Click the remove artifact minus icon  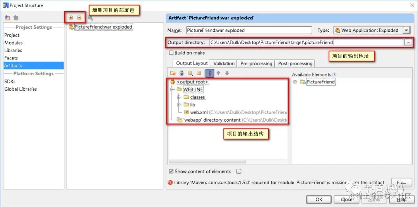tap(79, 17)
